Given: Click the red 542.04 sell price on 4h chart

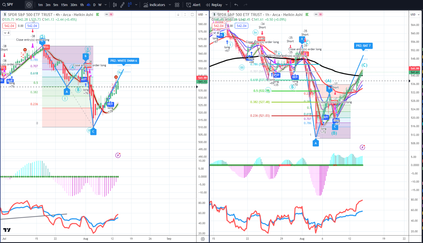Looking at the screenshot, I should (x=9, y=26).
